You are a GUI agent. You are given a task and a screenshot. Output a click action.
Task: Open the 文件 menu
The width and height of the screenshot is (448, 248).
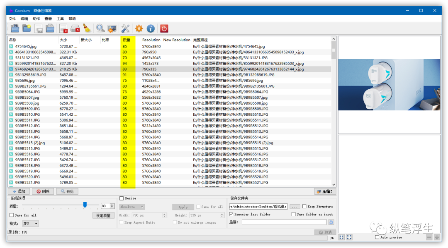12,19
